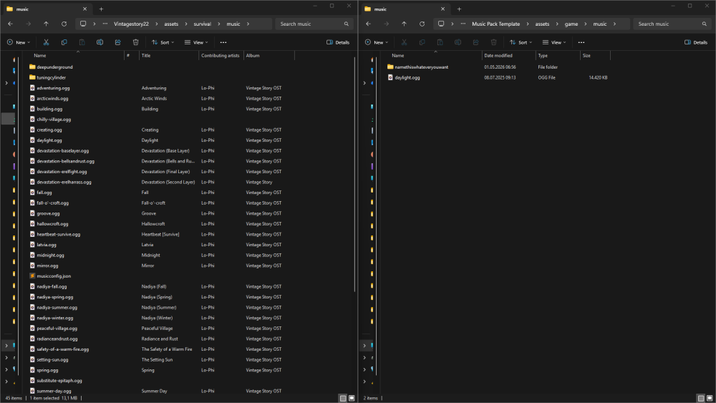Screen dimensions: 716x403
Task: Select survival breadcrumb in left address bar
Action: point(203,24)
